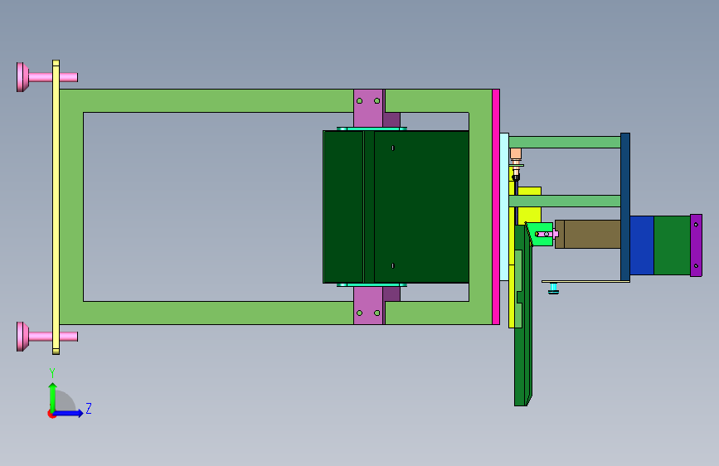Select the purple motor end cap
Screen dimensions: 719x466
(x=696, y=245)
